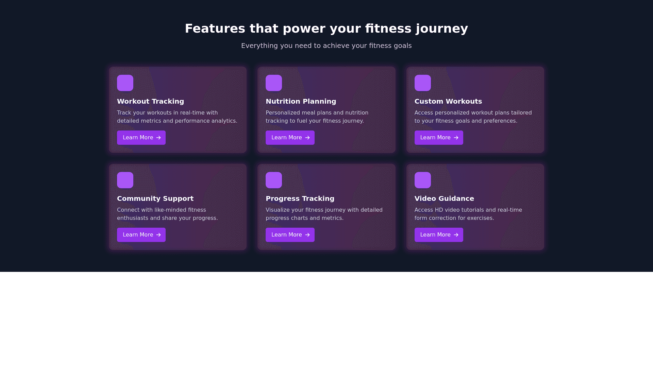Select the icon above Custom Workouts
Screen dimensions: 653x367
coord(422,83)
